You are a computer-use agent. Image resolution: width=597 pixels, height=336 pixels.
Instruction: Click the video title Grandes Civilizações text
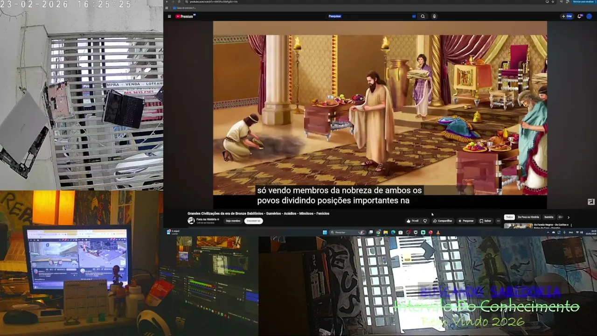[x=258, y=213]
